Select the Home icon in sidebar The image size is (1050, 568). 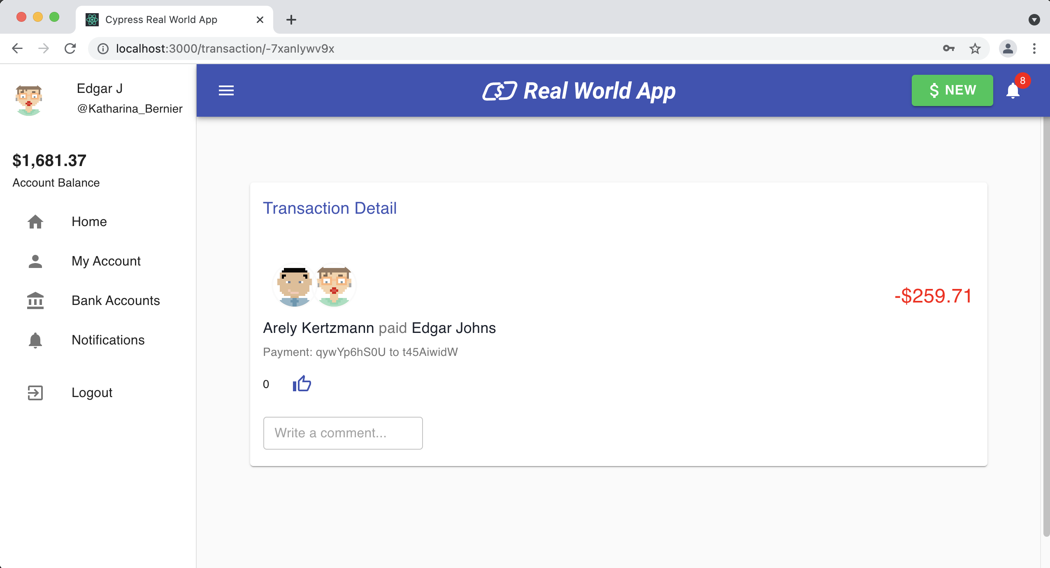35,222
